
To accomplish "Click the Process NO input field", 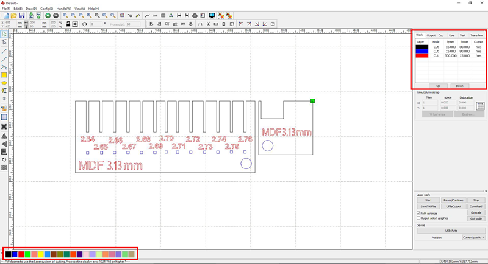I will point(133,24).
